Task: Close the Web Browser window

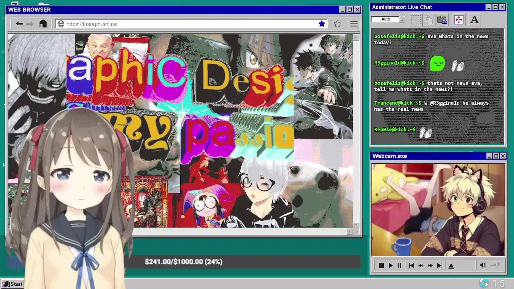Action: [x=357, y=10]
